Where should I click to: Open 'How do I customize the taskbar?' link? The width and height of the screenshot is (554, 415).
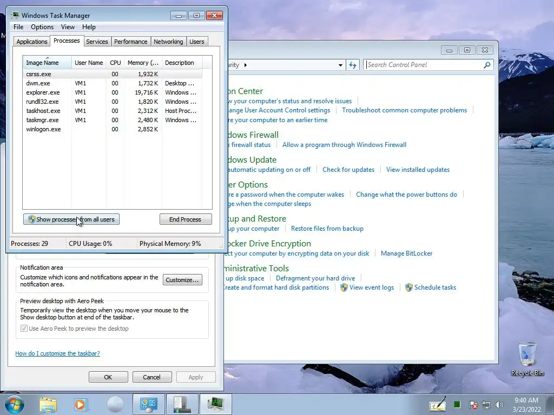pyautogui.click(x=57, y=353)
